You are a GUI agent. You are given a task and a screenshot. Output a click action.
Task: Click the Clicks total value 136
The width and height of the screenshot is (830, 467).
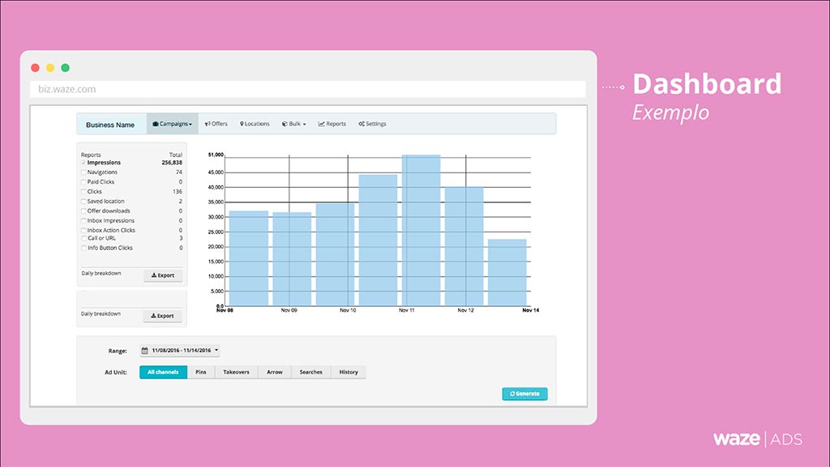178,191
